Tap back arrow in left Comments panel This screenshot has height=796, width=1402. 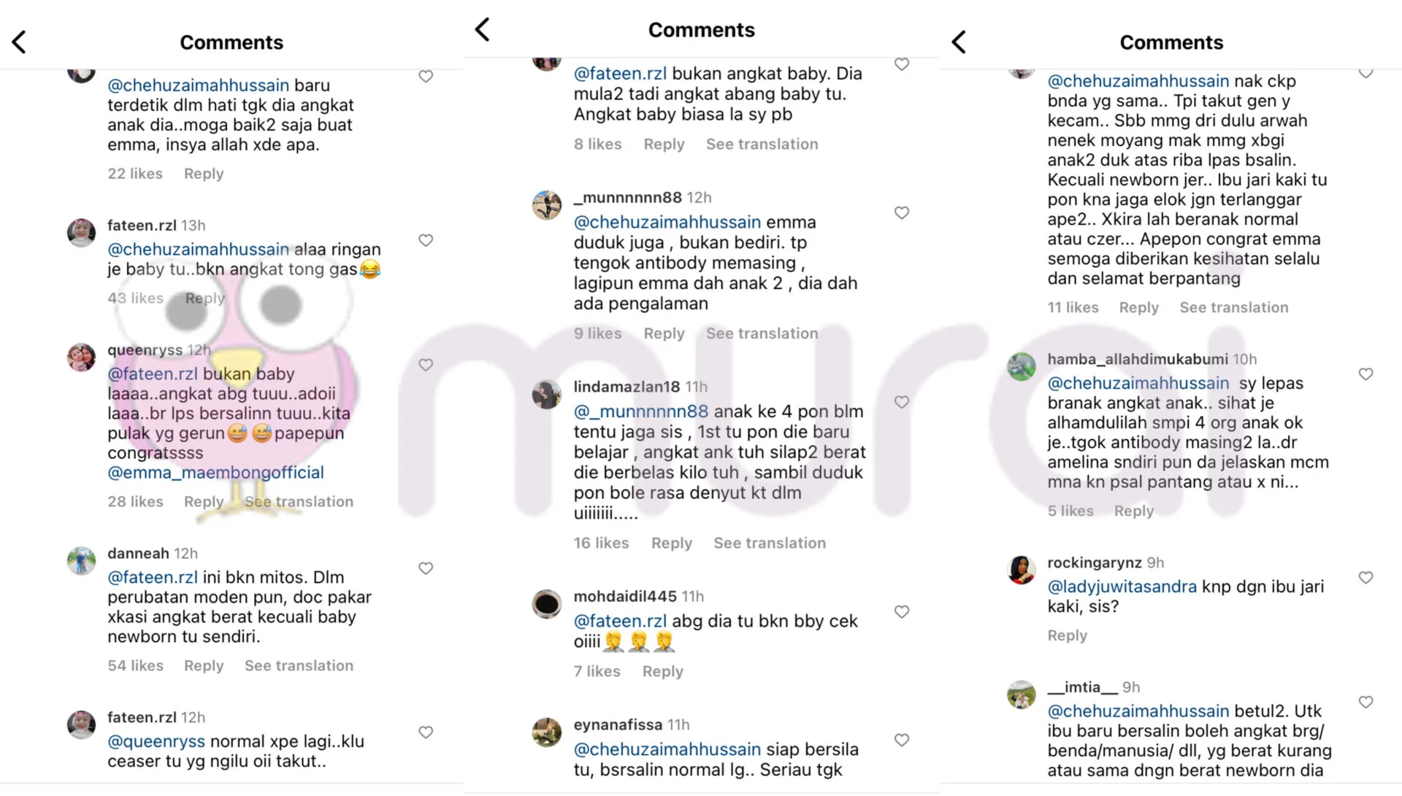20,42
